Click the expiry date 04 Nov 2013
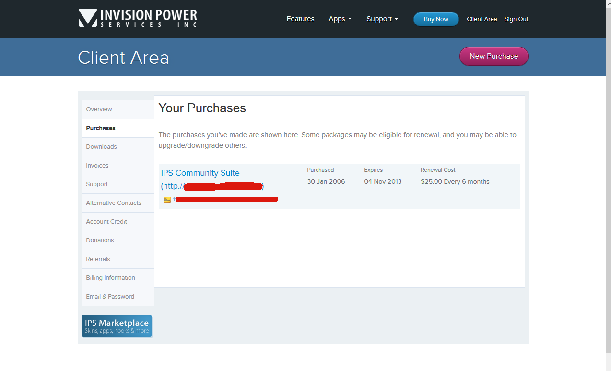The height and width of the screenshot is (371, 611). coord(383,182)
